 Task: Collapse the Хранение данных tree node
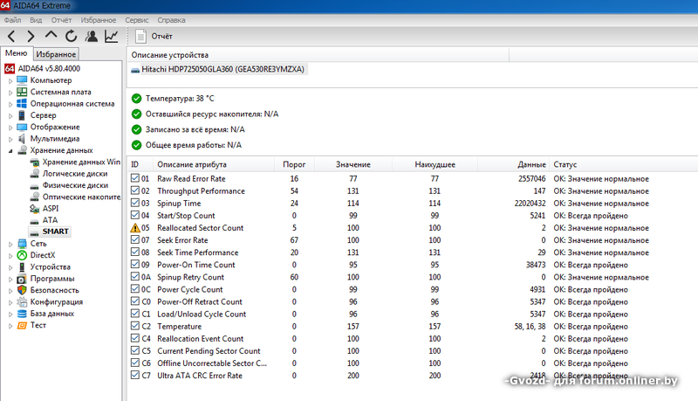pyautogui.click(x=10, y=150)
